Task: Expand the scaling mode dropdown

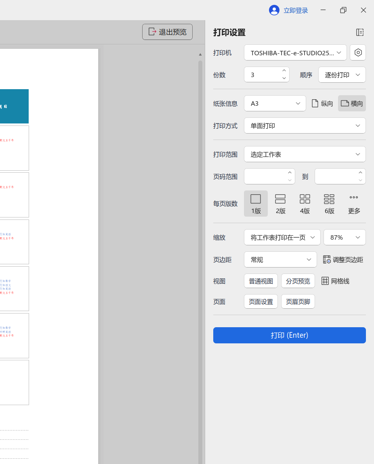Action: pyautogui.click(x=282, y=237)
